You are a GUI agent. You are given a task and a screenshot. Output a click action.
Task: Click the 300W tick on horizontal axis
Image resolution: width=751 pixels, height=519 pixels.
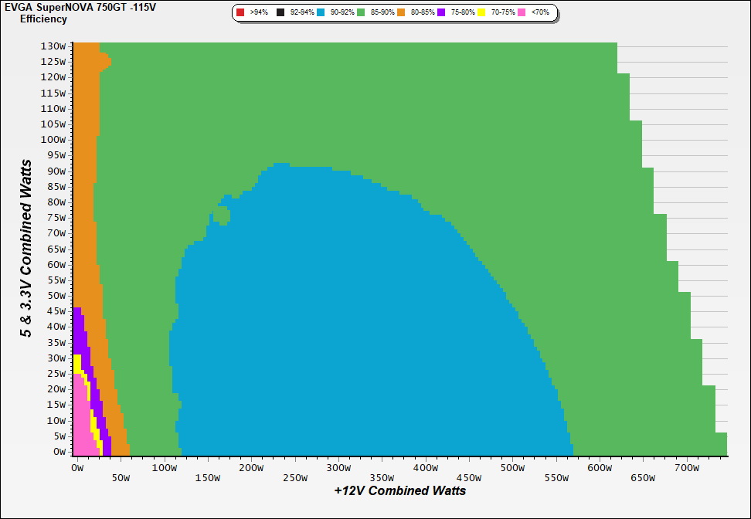pos(338,468)
